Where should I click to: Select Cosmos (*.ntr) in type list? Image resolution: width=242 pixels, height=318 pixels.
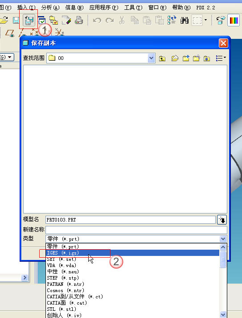[133, 290]
